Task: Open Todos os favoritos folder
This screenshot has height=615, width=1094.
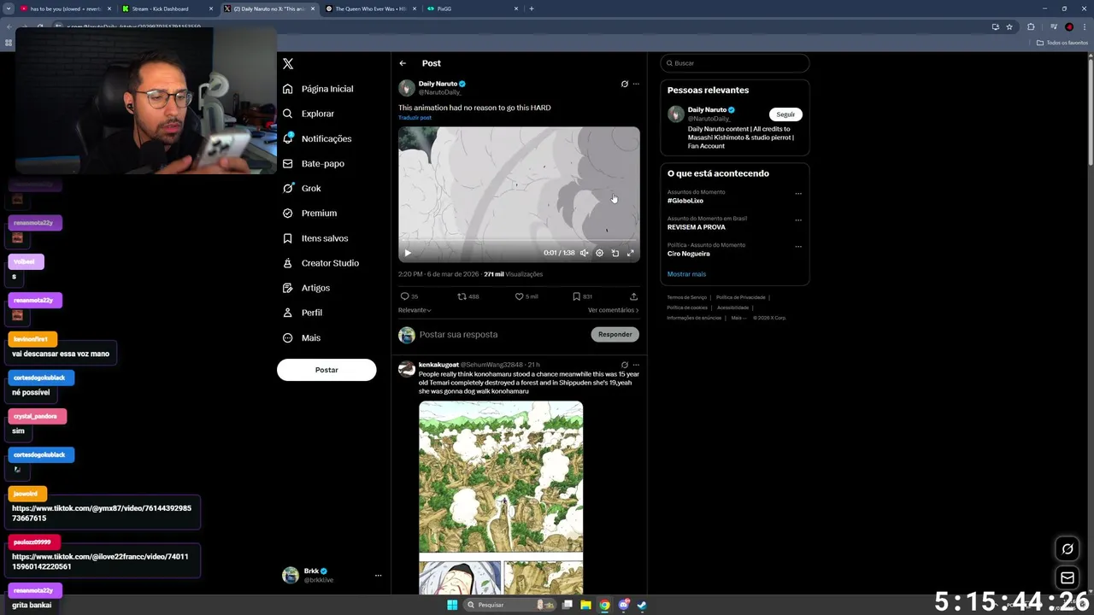Action: point(1062,43)
